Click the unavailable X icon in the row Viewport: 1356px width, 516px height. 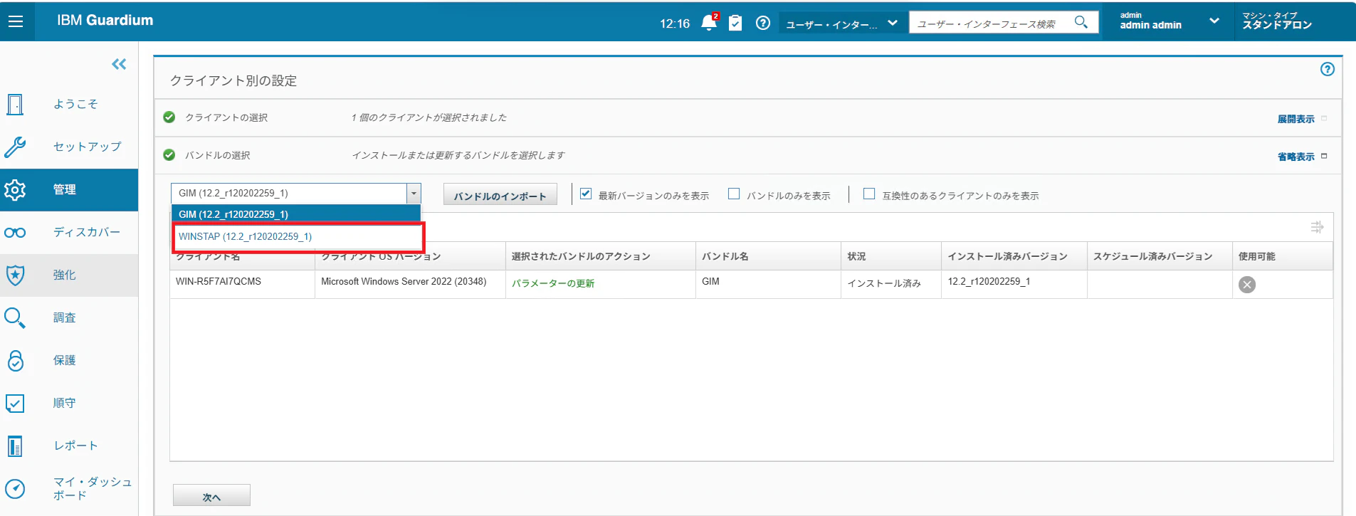coord(1247,285)
